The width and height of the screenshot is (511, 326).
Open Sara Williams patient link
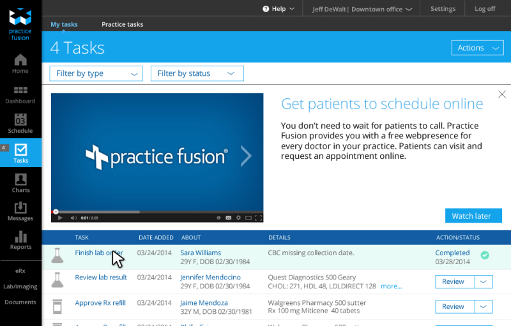(201, 253)
